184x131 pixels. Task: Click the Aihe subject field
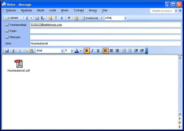106,43
